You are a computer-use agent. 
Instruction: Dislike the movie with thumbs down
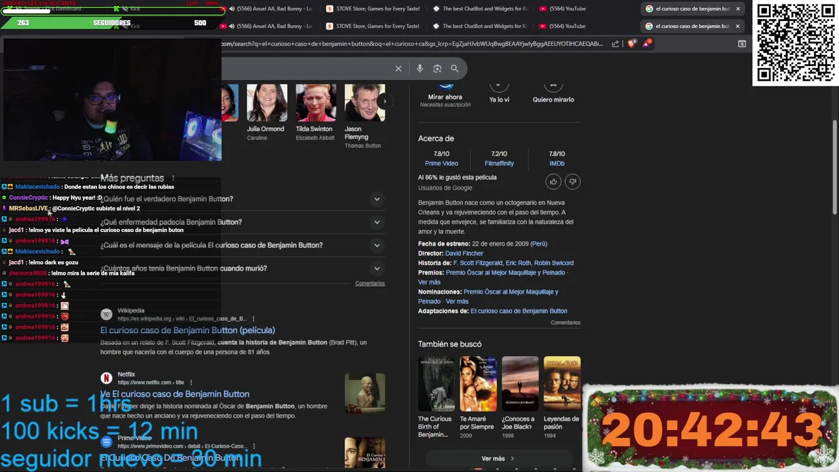pyautogui.click(x=572, y=182)
